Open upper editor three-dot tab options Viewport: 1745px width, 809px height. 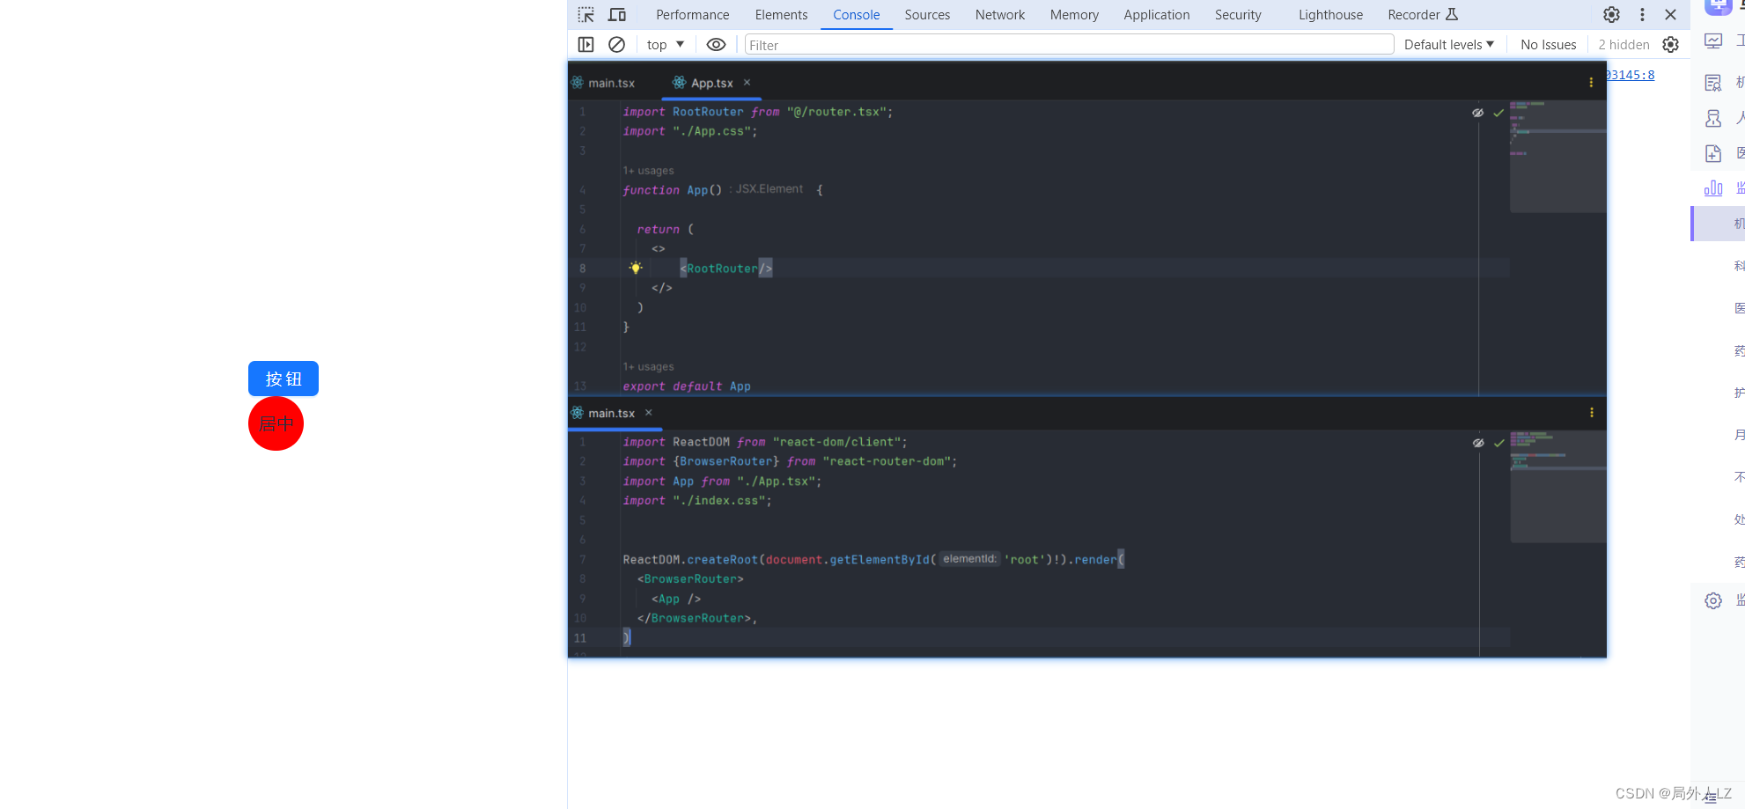pyautogui.click(x=1591, y=82)
